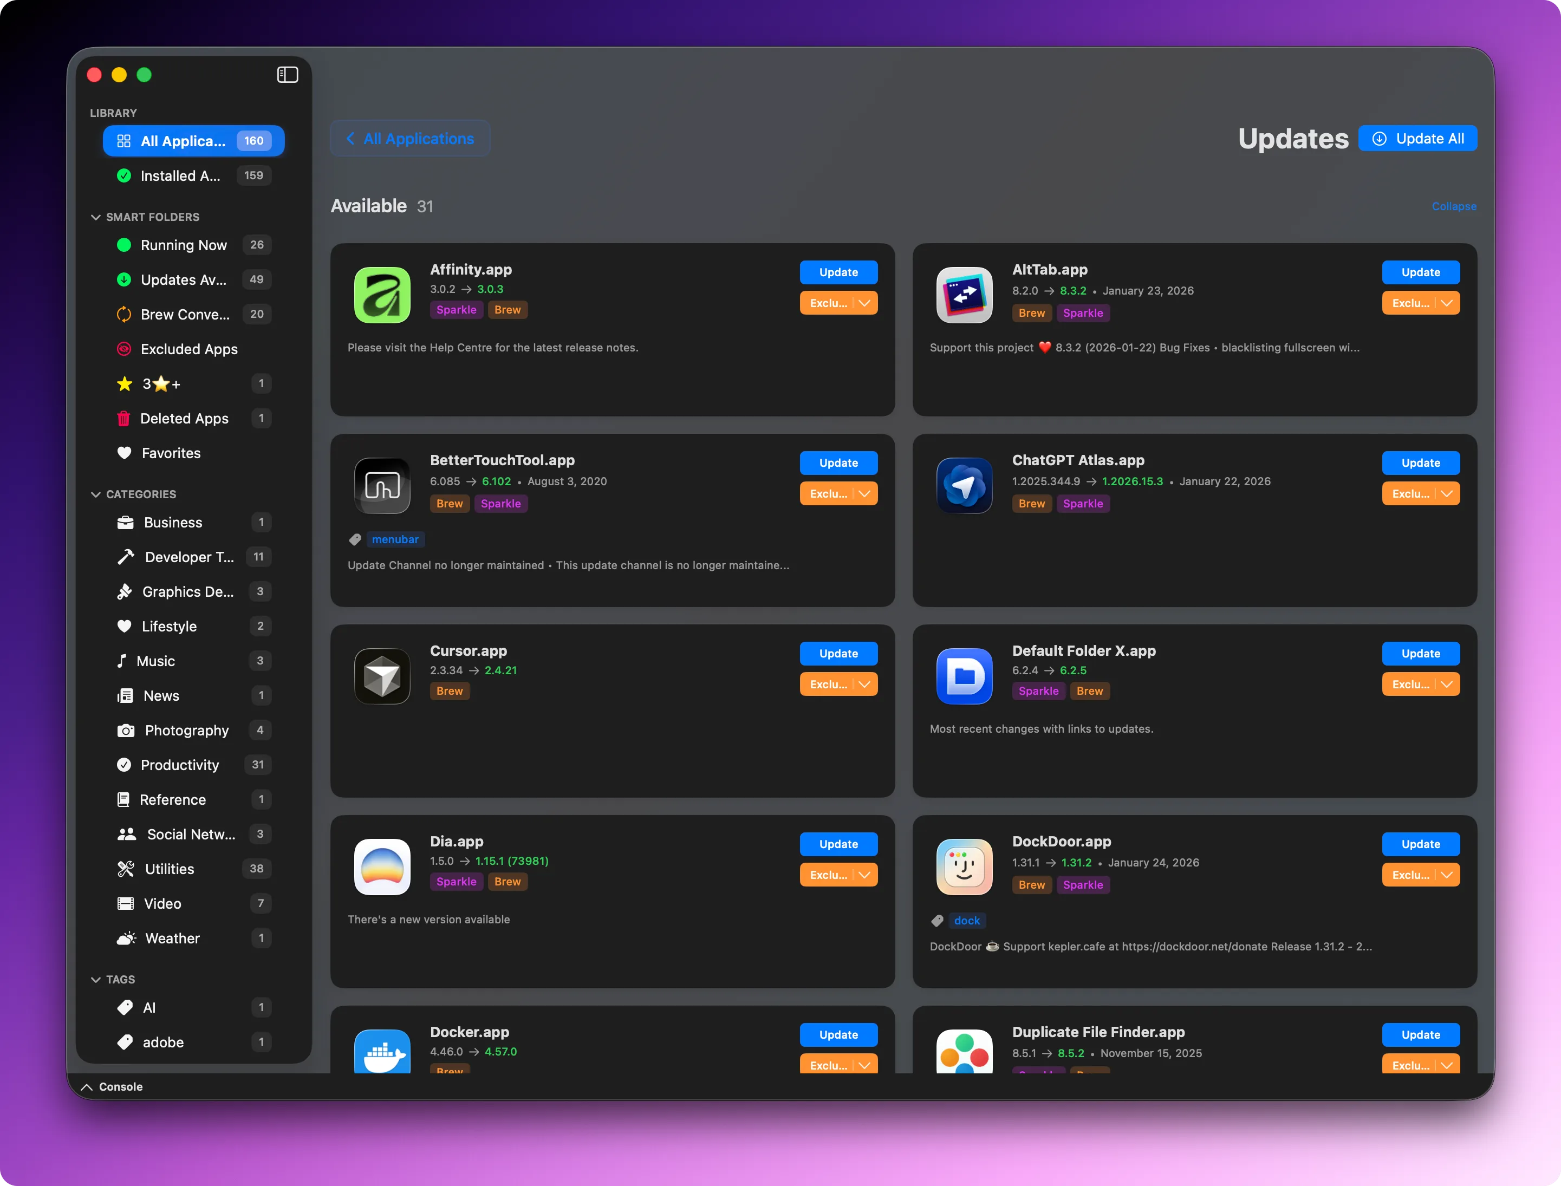This screenshot has width=1561, height=1186.
Task: Click the menubar tag on BetterTouchTool
Action: pos(395,539)
